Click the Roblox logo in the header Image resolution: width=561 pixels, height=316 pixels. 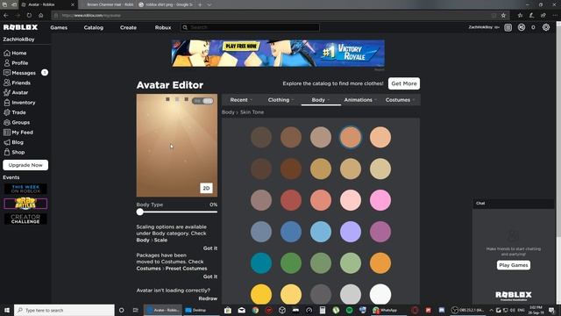click(x=20, y=27)
